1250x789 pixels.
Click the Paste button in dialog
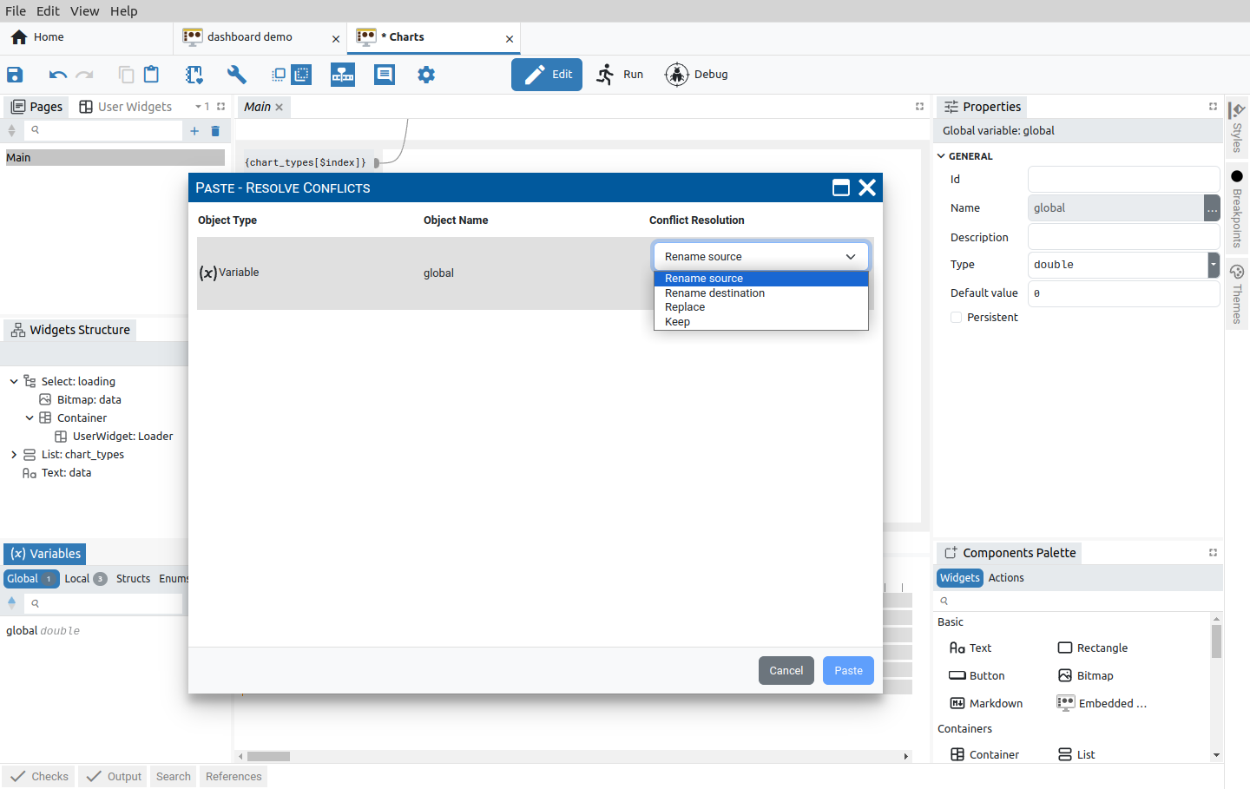tap(848, 671)
